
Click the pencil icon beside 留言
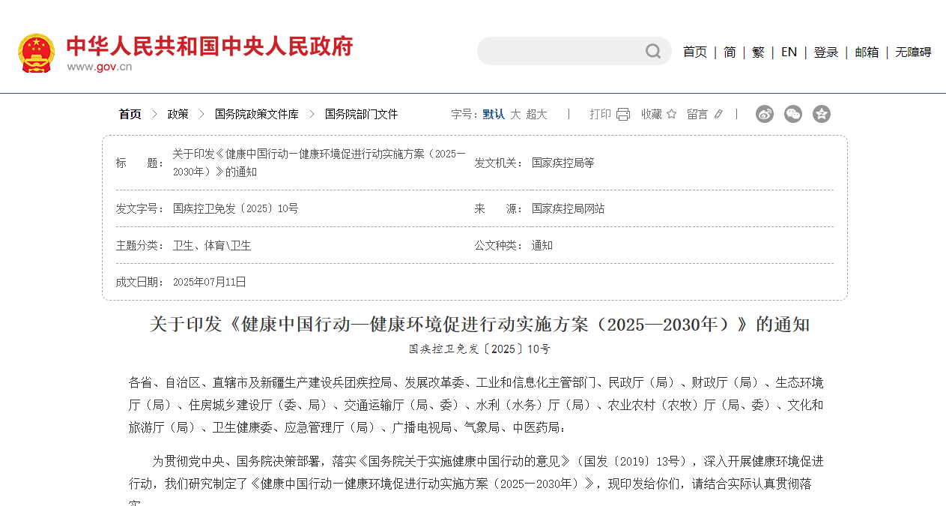click(x=718, y=114)
